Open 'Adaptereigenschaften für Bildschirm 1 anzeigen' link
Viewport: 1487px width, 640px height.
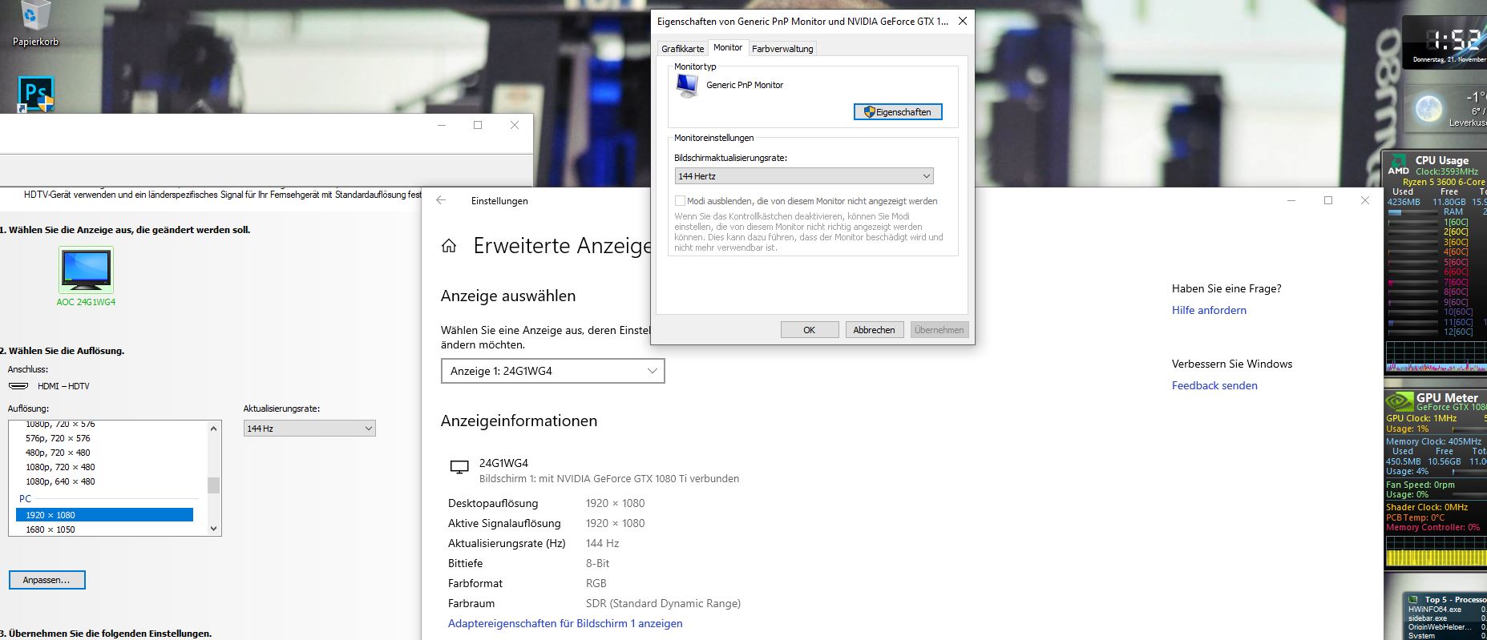(565, 623)
